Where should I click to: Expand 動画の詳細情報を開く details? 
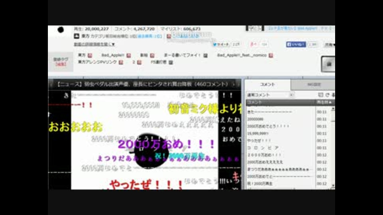pyautogui.click(x=94, y=44)
